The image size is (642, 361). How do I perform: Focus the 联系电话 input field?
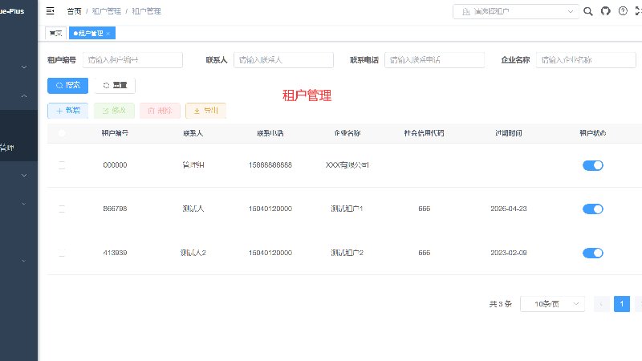434,60
